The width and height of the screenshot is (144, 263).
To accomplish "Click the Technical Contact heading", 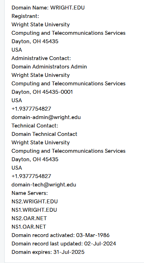I will tap(35, 126).
